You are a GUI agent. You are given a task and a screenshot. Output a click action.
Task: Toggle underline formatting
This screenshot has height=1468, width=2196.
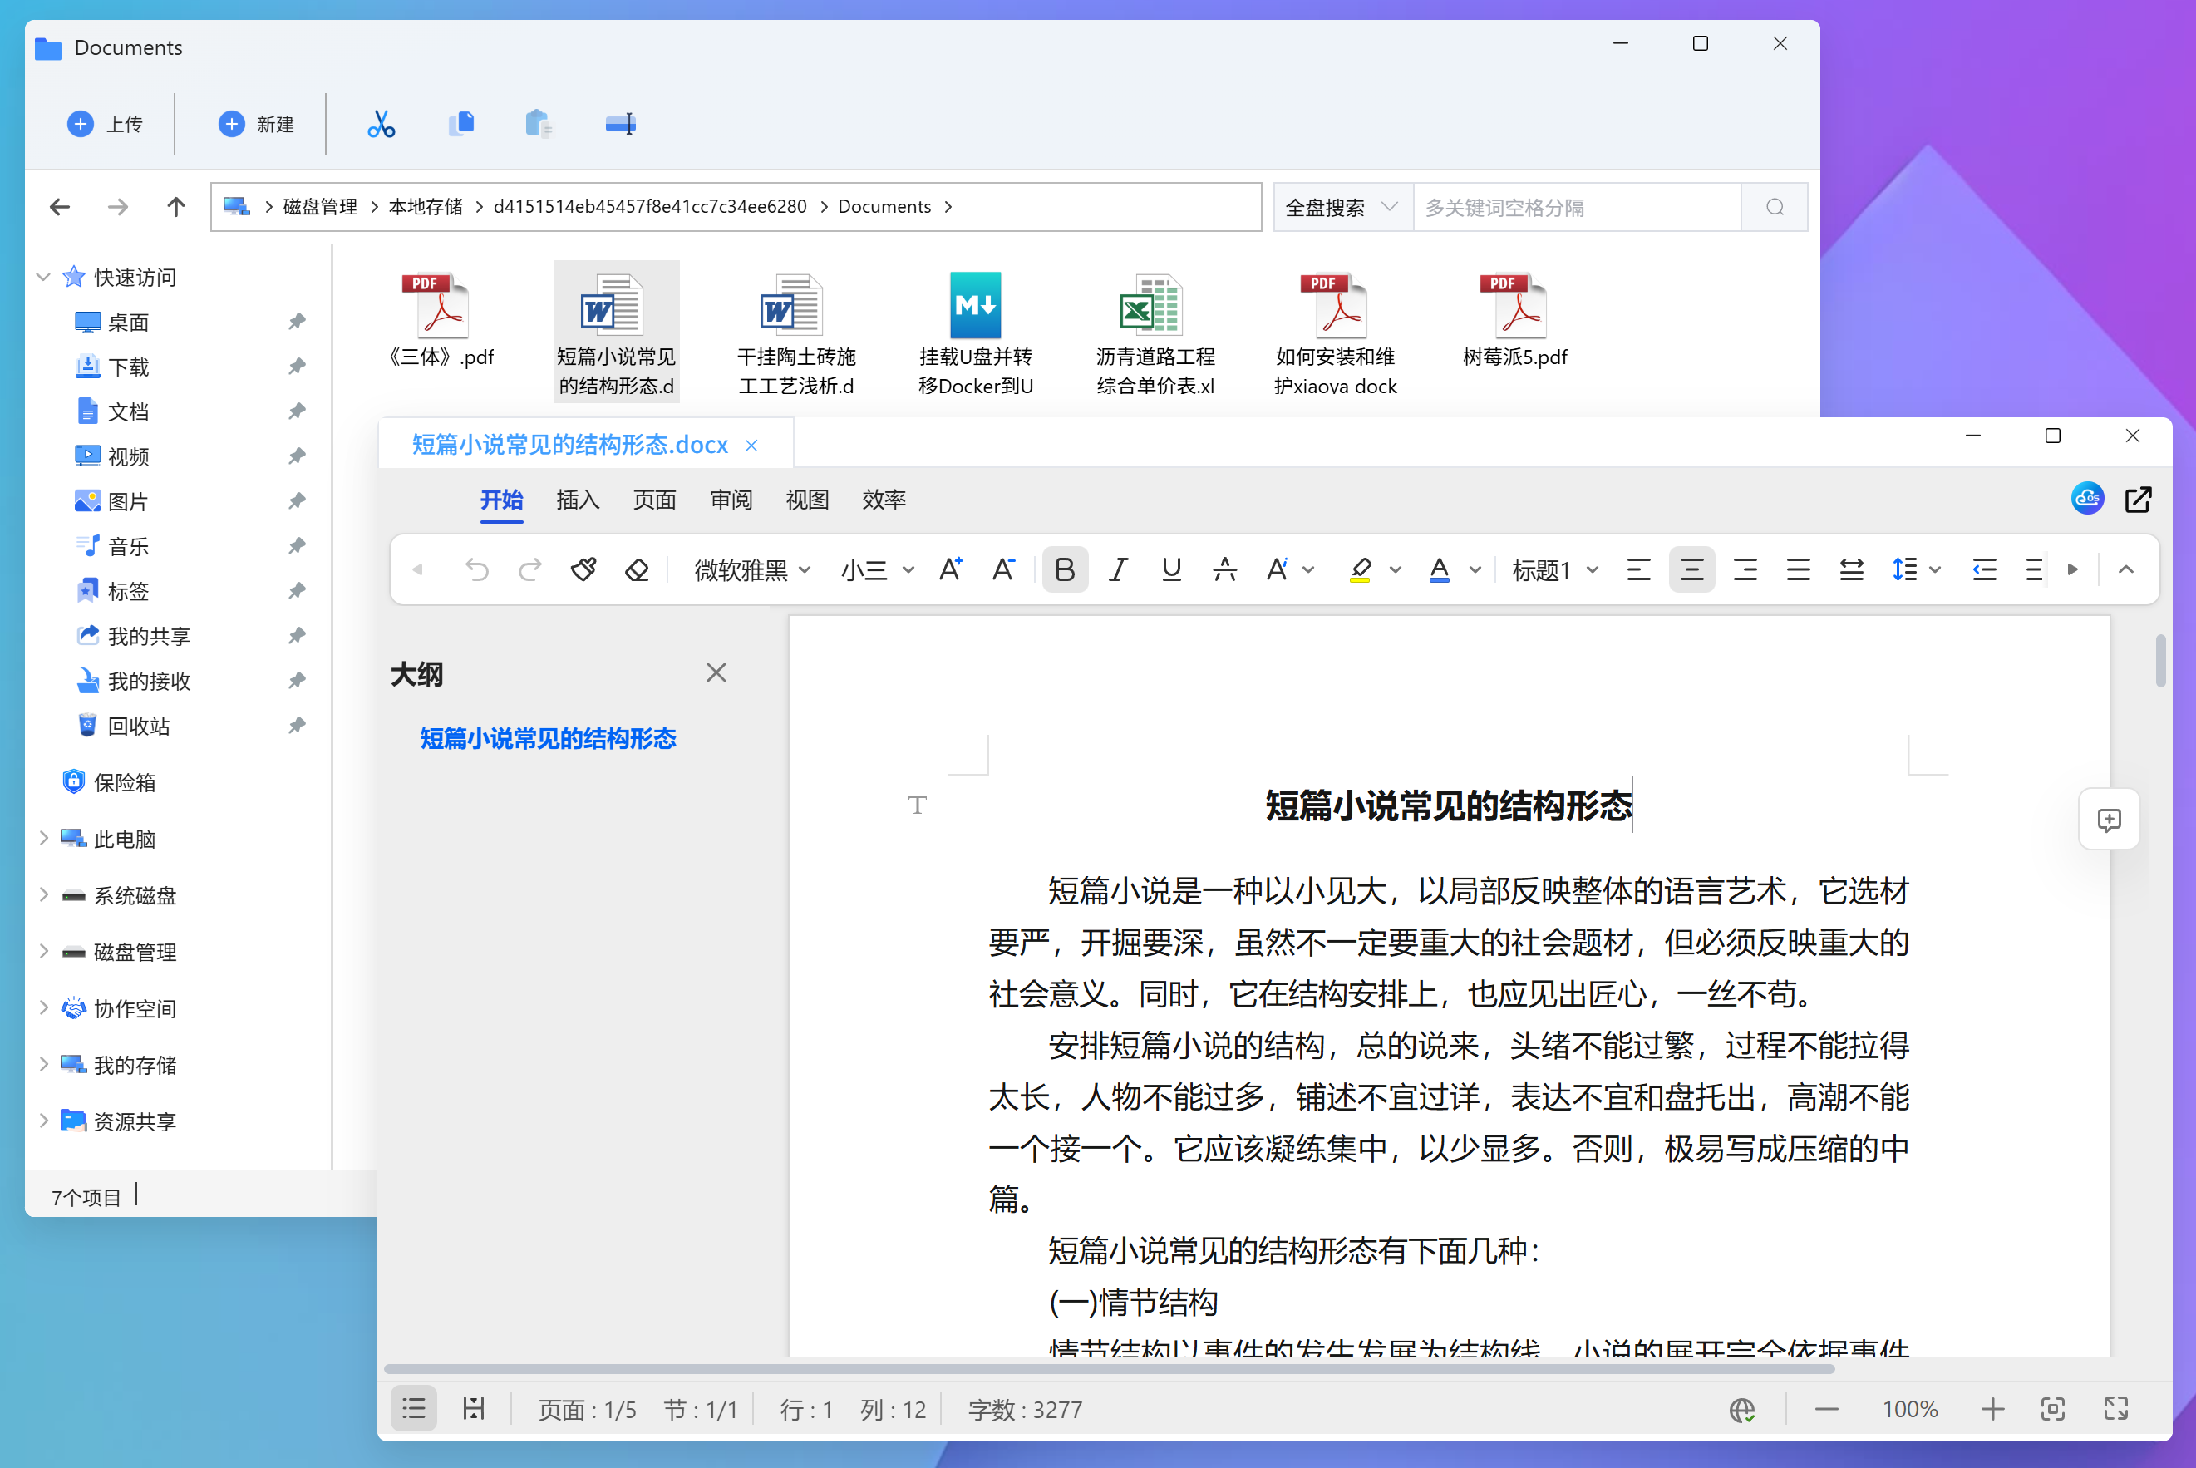coord(1171,569)
